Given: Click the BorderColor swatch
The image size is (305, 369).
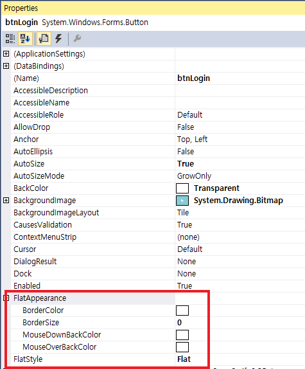Looking at the screenshot, I should [182, 310].
